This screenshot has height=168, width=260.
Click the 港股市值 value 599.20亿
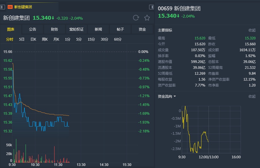pos(198,62)
